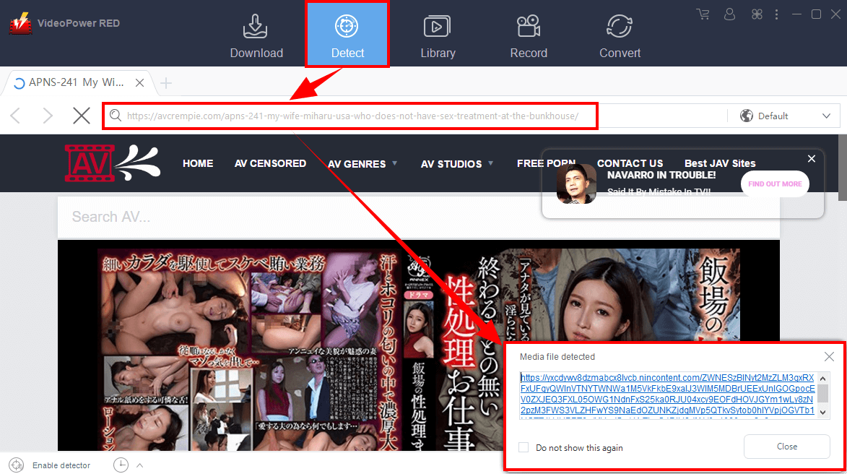Screen dimensions: 847x474
Task: Click the AV site logo
Action: (113, 163)
